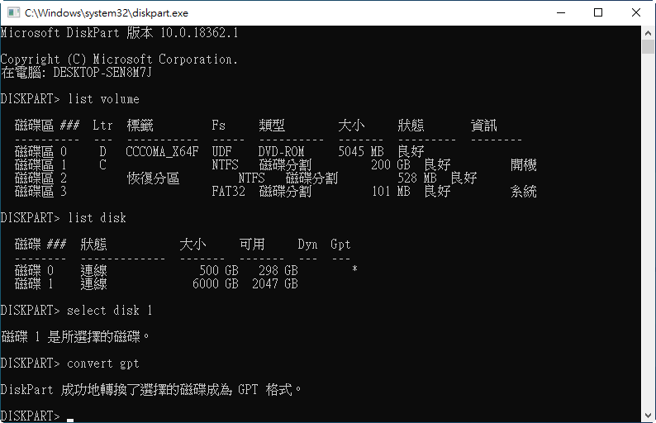Click the '磁碟區 1' row label
The image size is (656, 423).
[40, 165]
